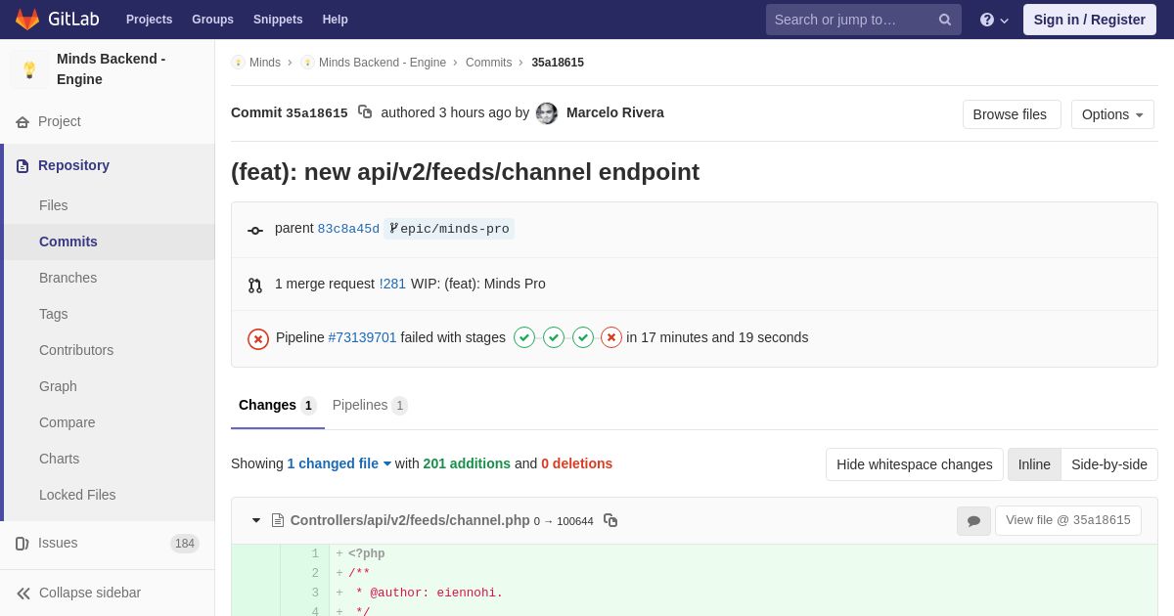The height and width of the screenshot is (616, 1174).
Task: Click Browse files button
Action: 1012,114
